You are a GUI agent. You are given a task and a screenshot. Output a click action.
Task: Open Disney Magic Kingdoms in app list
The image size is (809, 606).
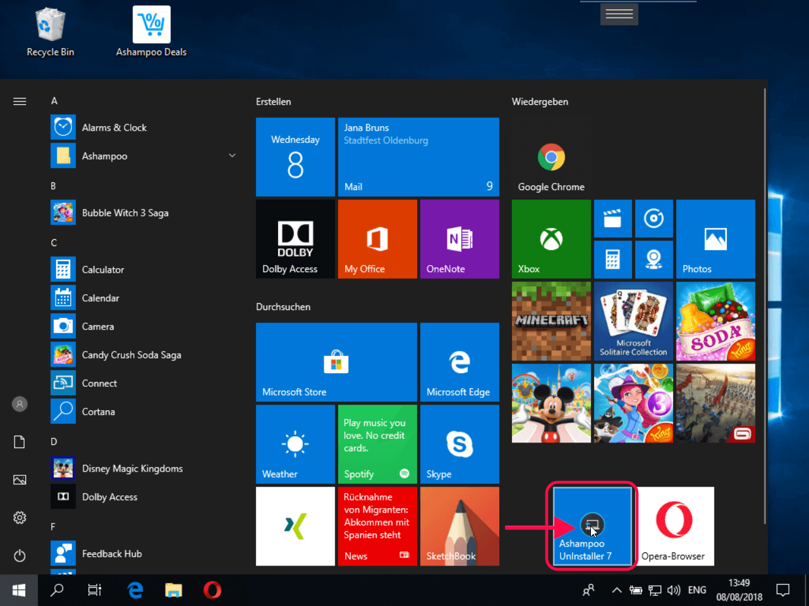click(144, 468)
